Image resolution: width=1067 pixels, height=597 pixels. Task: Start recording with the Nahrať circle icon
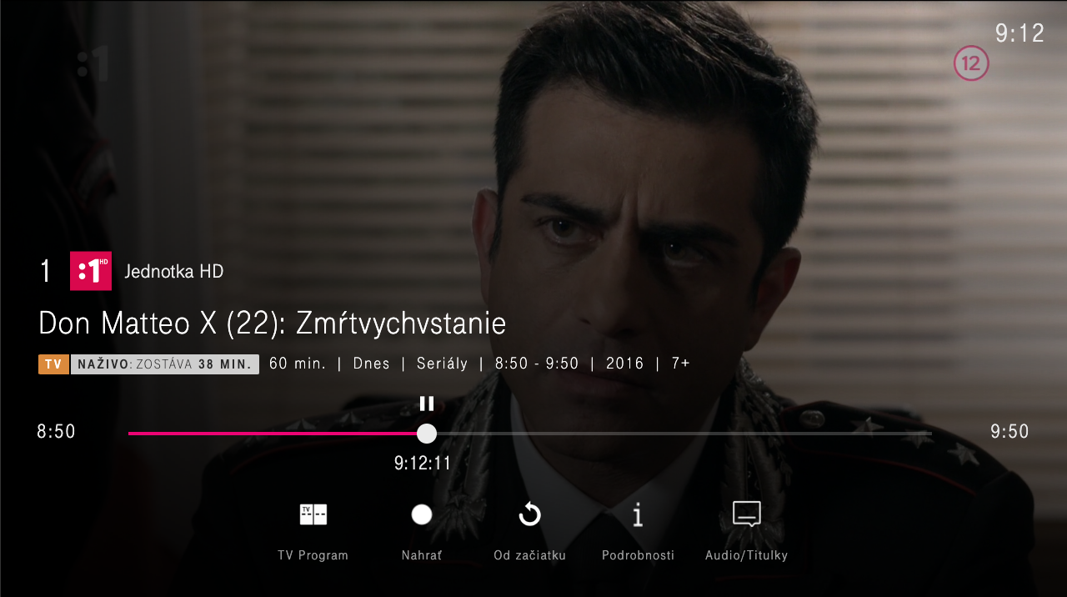pos(422,514)
